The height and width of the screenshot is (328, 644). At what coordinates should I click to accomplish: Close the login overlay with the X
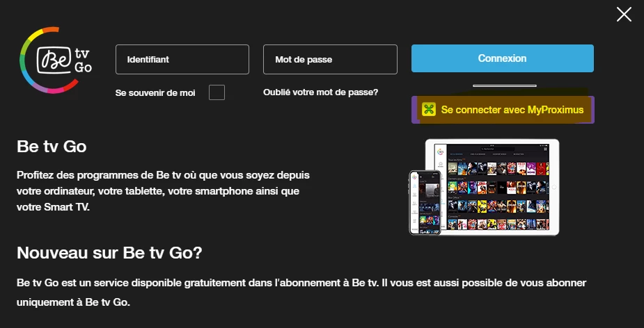624,15
